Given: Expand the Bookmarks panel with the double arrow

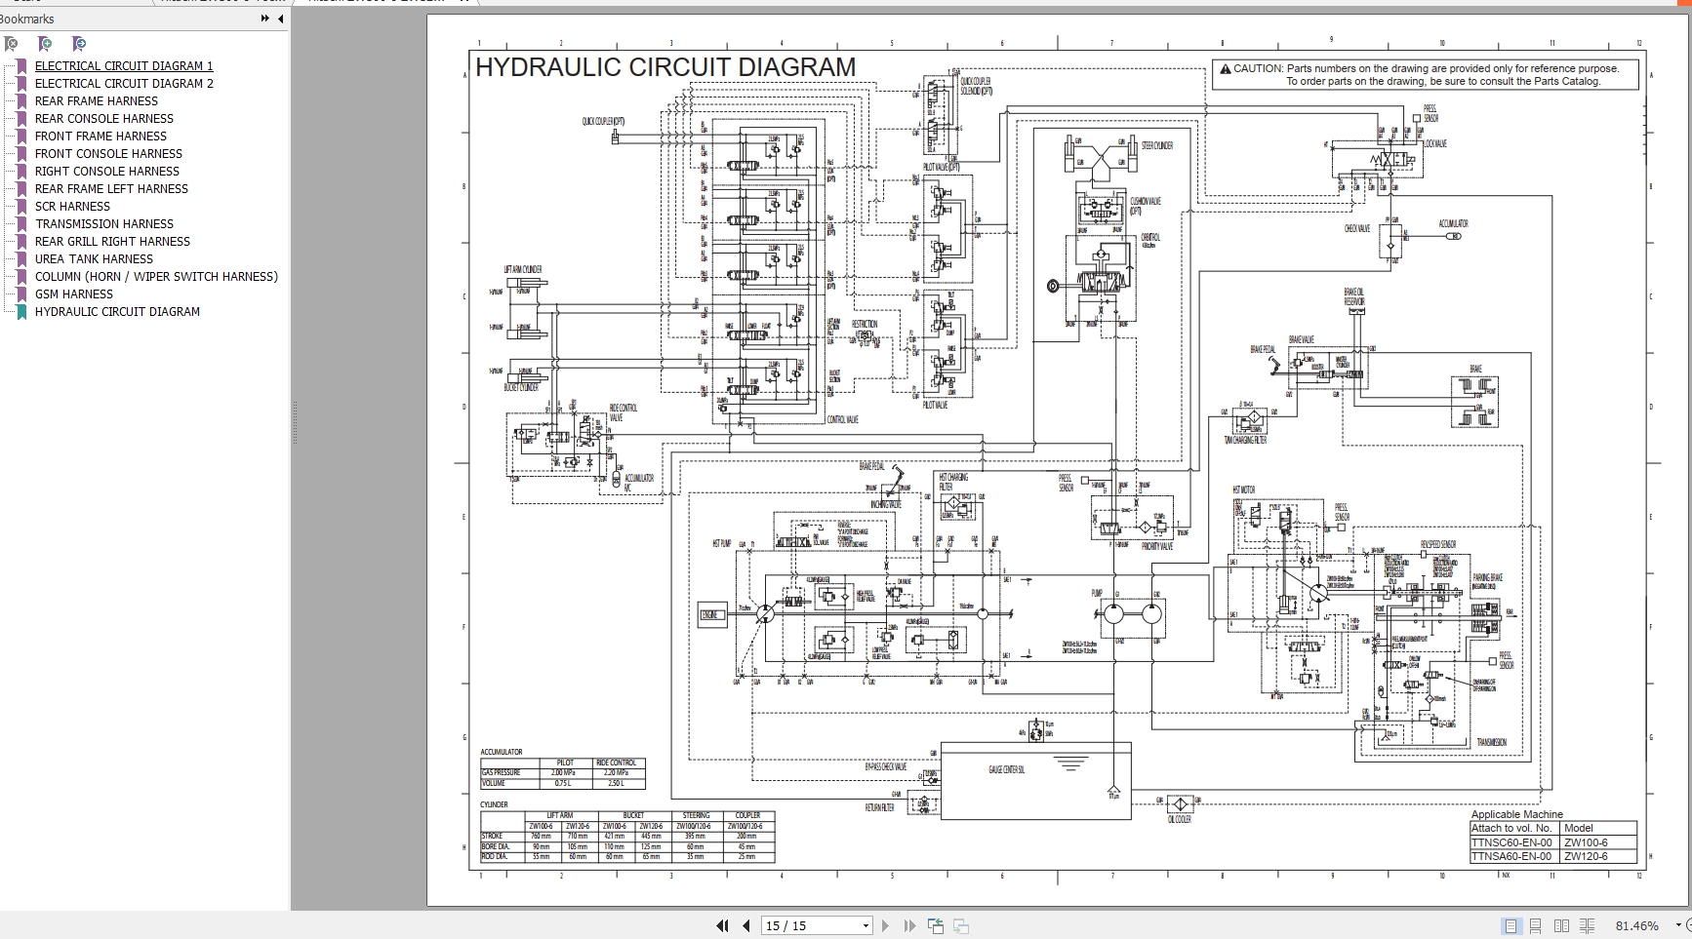Looking at the screenshot, I should [x=265, y=19].
